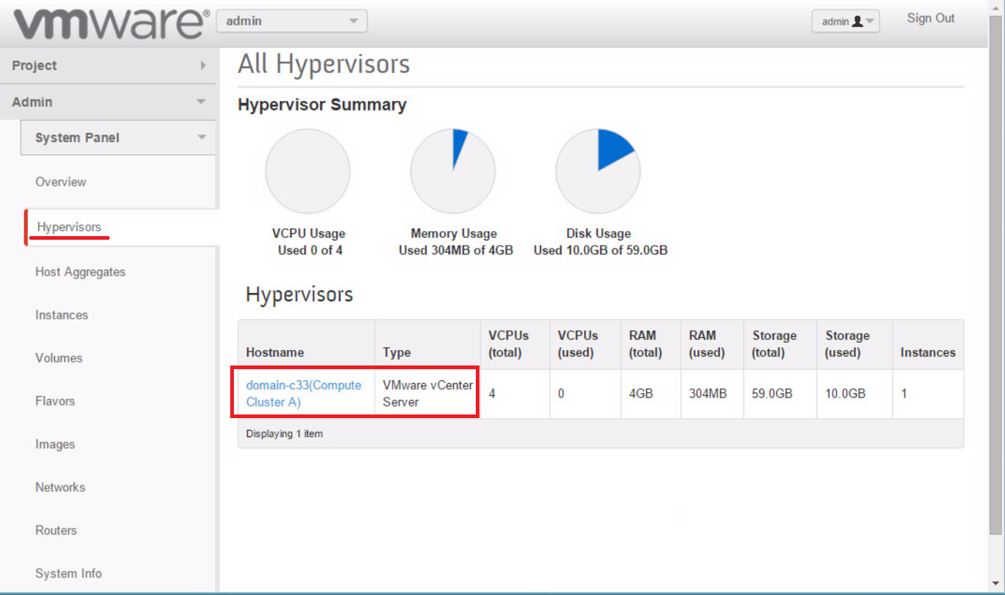Screen dimensions: 1005x595
Task: Open the Flavors page
Action: click(x=55, y=401)
